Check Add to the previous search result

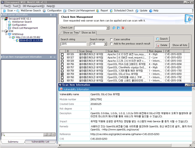pyautogui.click(x=111, y=44)
